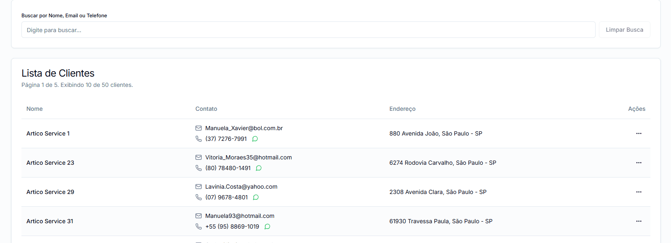The height and width of the screenshot is (243, 671).
Task: Click the Contato column header
Action: coord(206,109)
